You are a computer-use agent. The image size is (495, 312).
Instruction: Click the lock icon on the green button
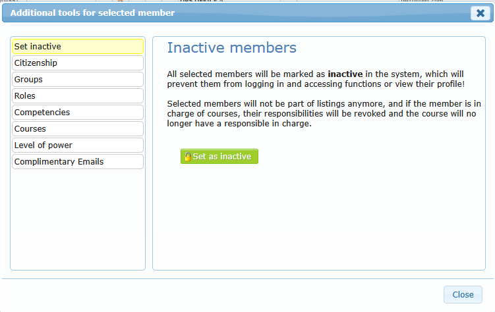(x=188, y=157)
